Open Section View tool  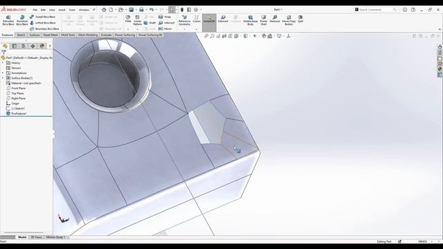(x=224, y=36)
